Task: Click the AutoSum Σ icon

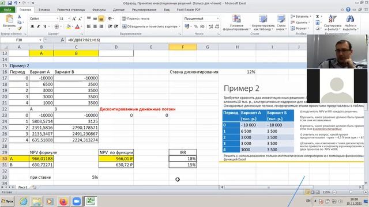Action: pyautogui.click(x=318, y=17)
